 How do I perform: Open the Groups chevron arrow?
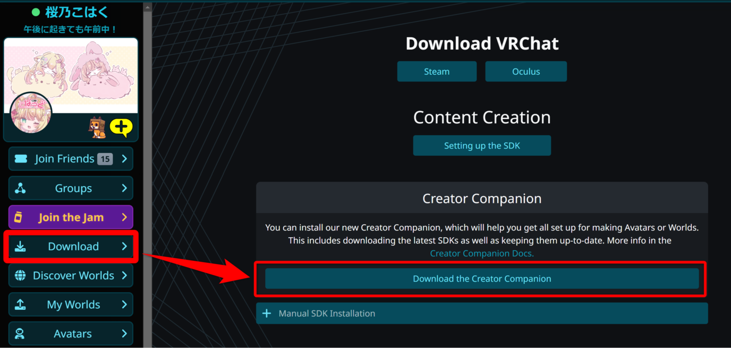tap(124, 188)
